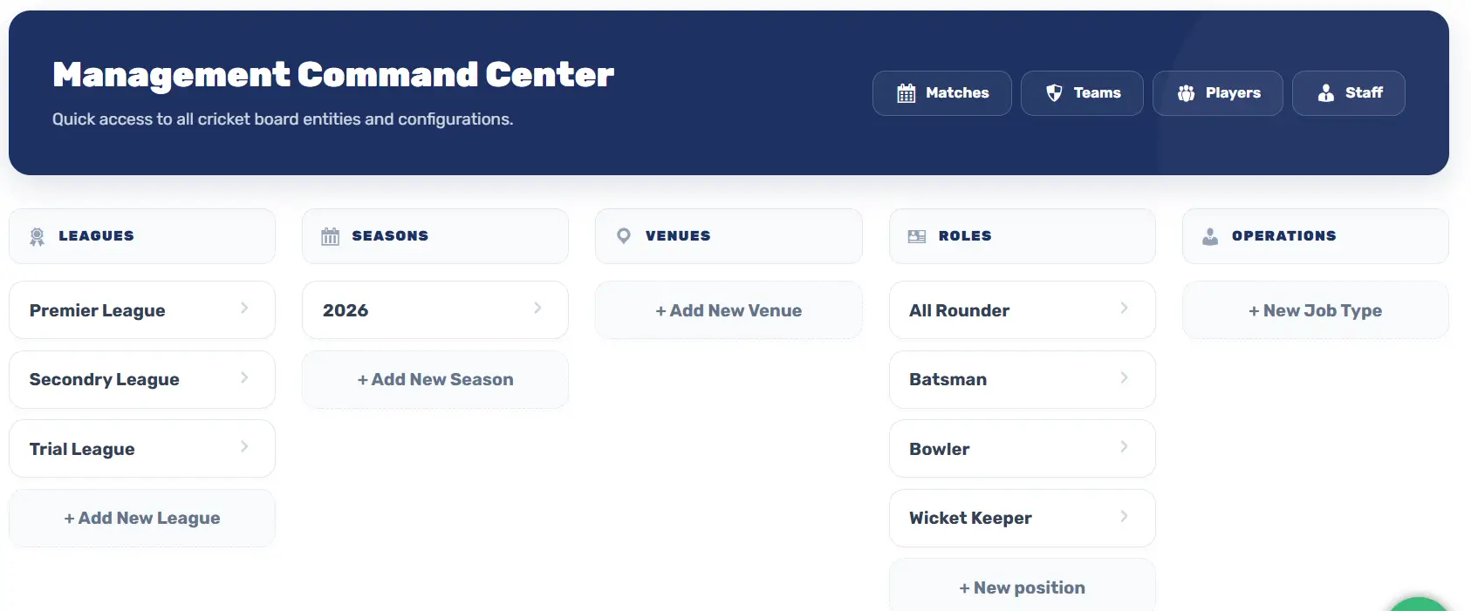Add a new league
This screenshot has height=611, width=1471.
click(x=141, y=519)
